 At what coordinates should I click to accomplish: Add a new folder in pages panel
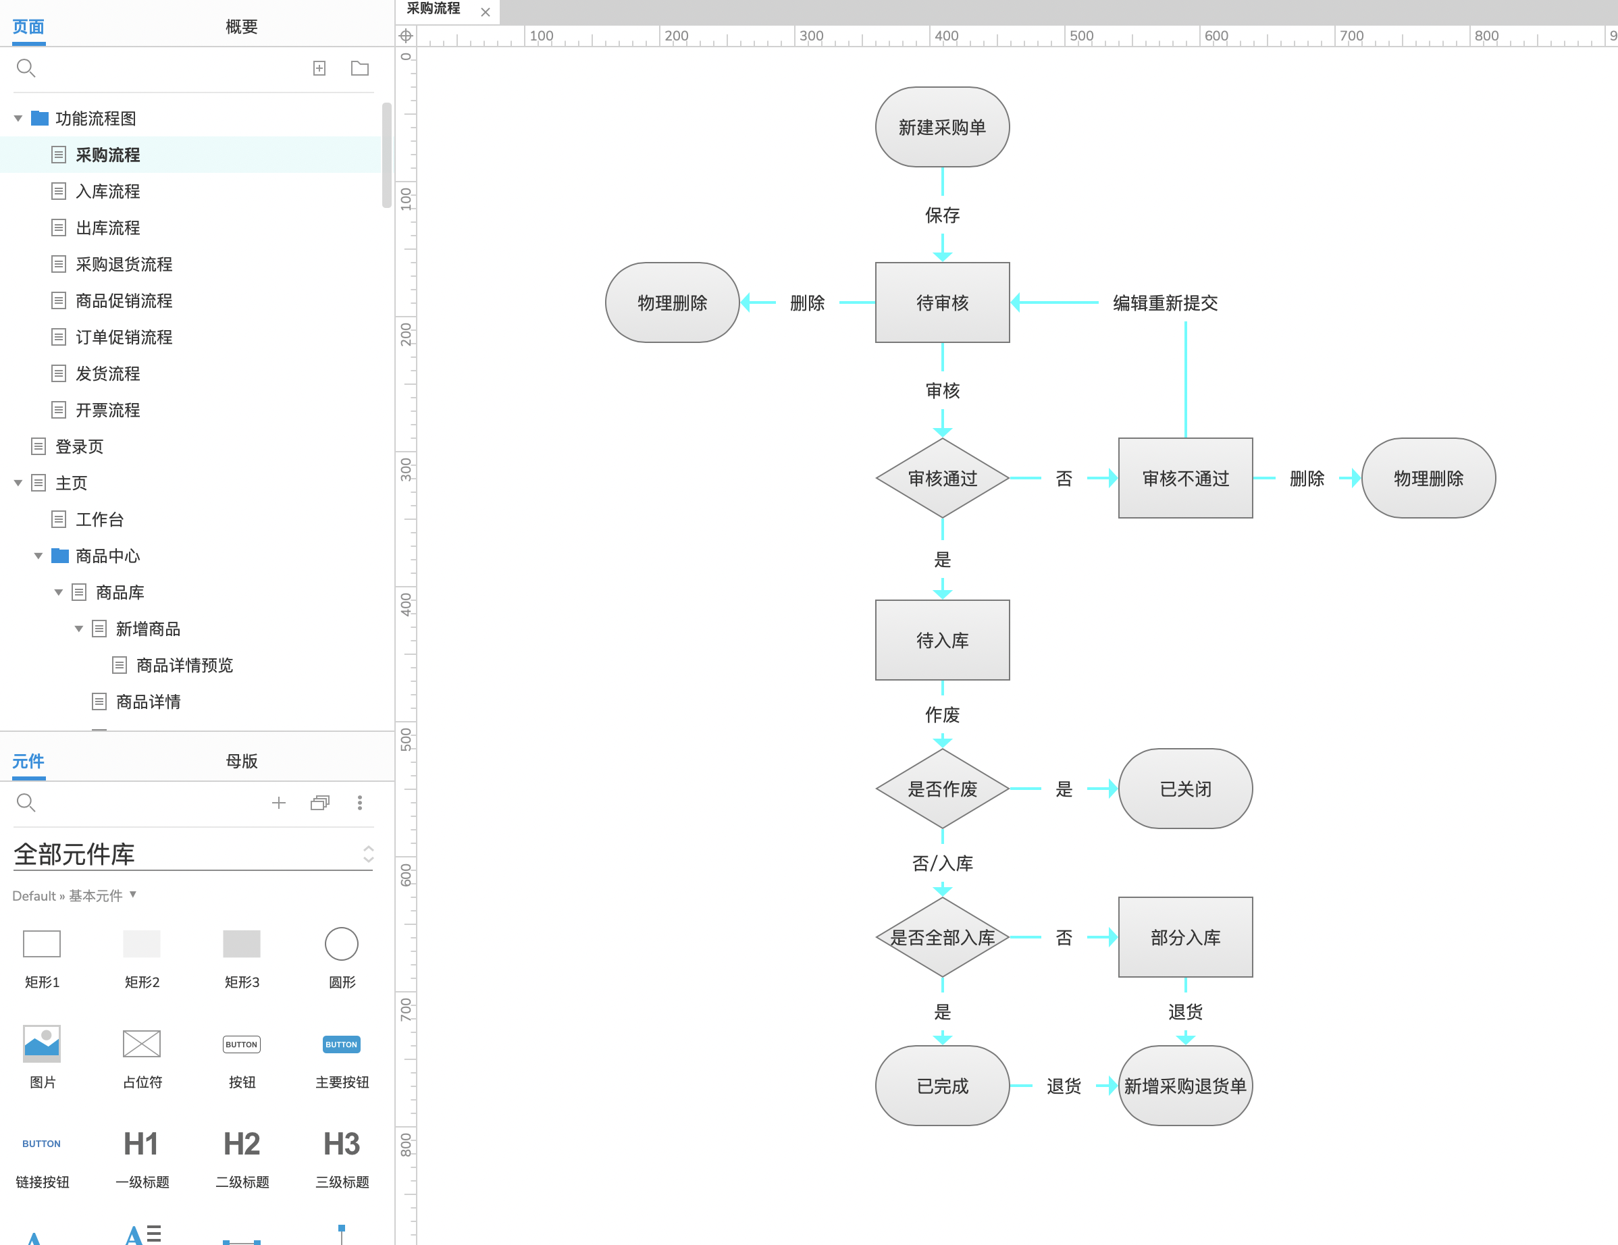pyautogui.click(x=360, y=68)
